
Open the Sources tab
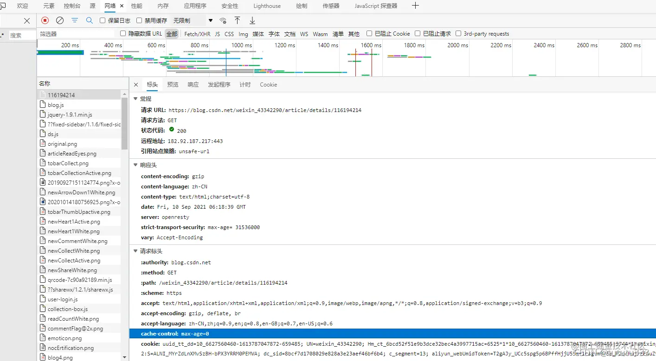[x=92, y=6]
